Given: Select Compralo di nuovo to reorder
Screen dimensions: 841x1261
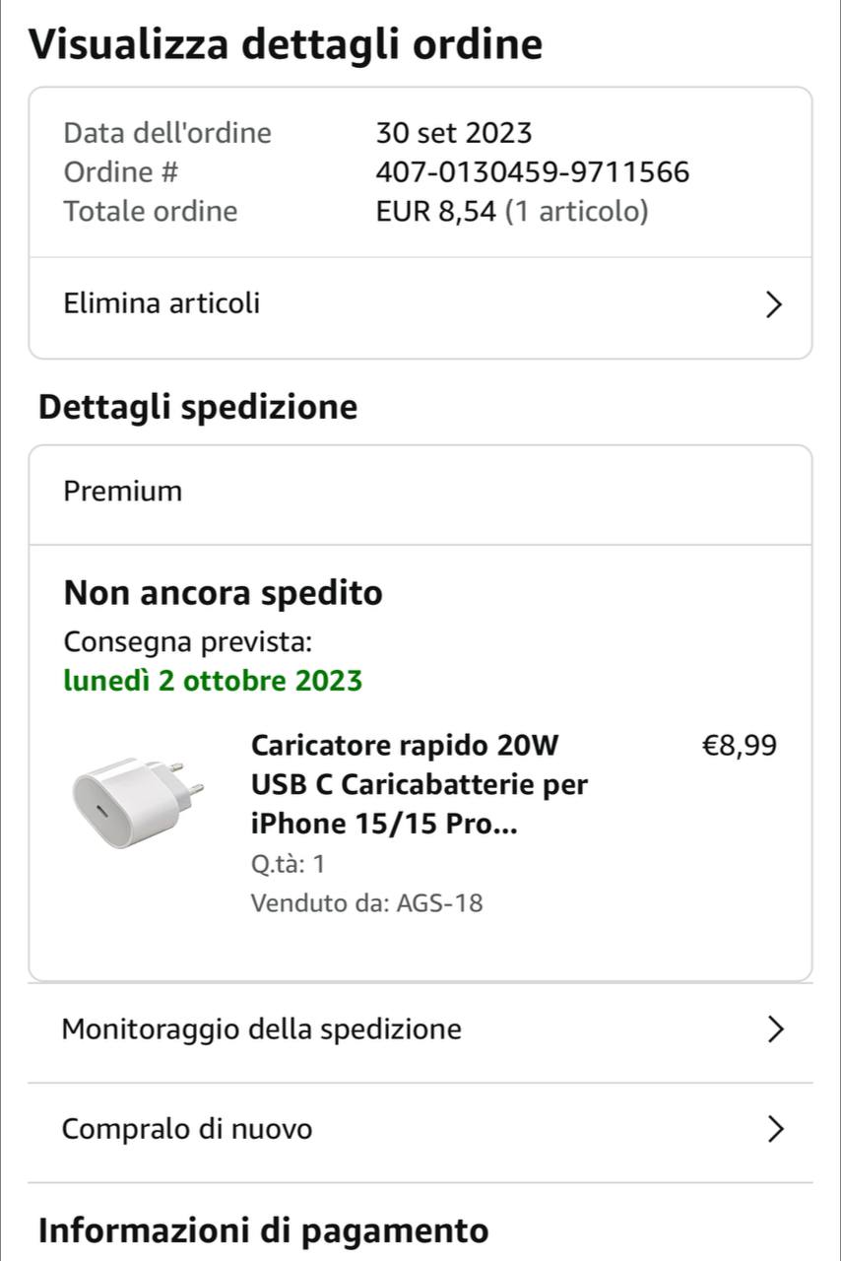Looking at the screenshot, I should pos(187,1129).
